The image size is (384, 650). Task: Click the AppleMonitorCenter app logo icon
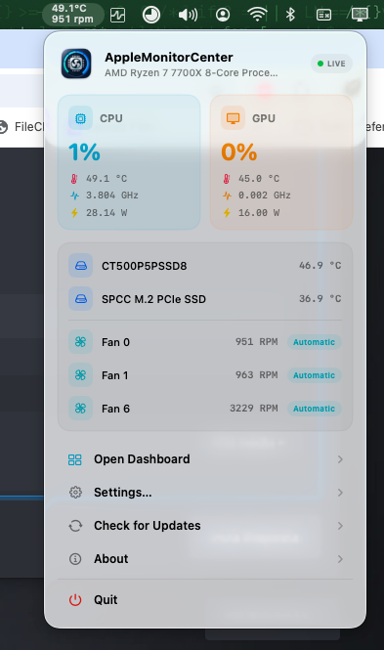click(76, 64)
